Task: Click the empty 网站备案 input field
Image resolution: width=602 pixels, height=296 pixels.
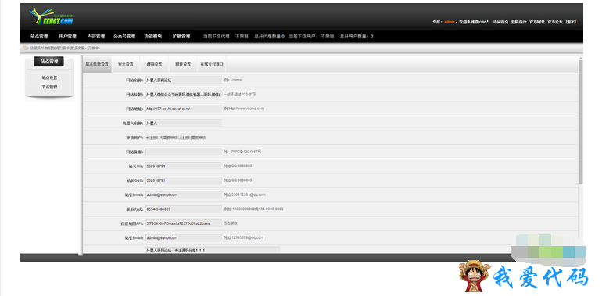Action: (183, 152)
